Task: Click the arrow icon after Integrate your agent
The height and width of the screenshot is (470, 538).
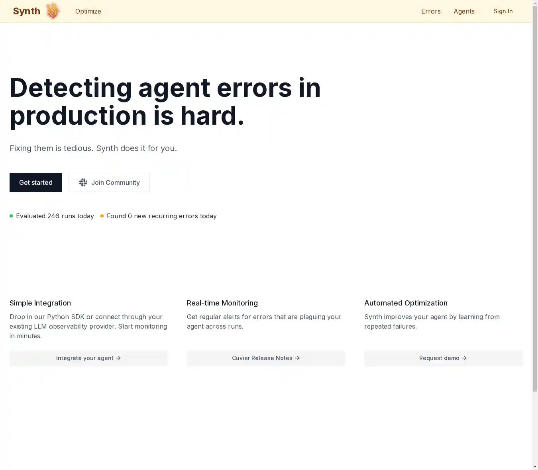Action: pyautogui.click(x=118, y=358)
